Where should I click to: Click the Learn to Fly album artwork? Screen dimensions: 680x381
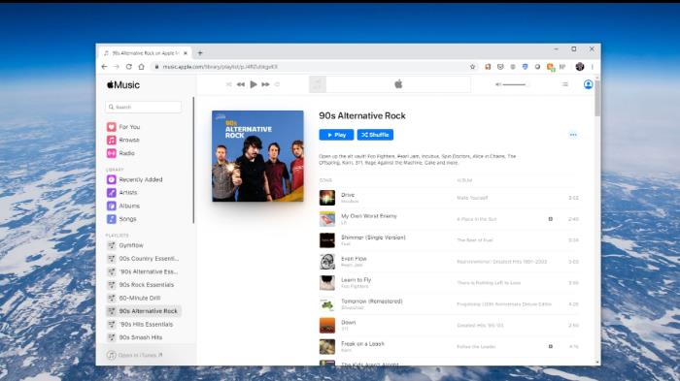tap(327, 283)
